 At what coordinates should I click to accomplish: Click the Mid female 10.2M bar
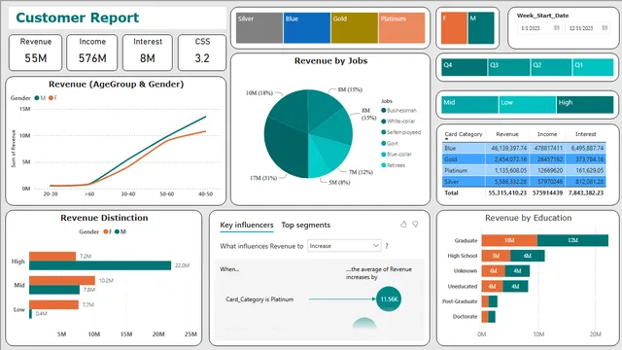tap(62, 281)
